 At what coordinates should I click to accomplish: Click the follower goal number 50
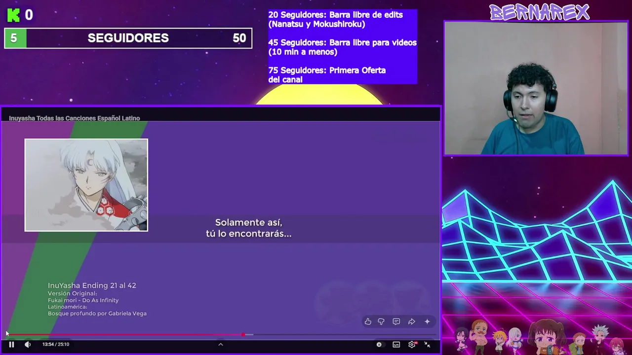click(x=239, y=38)
